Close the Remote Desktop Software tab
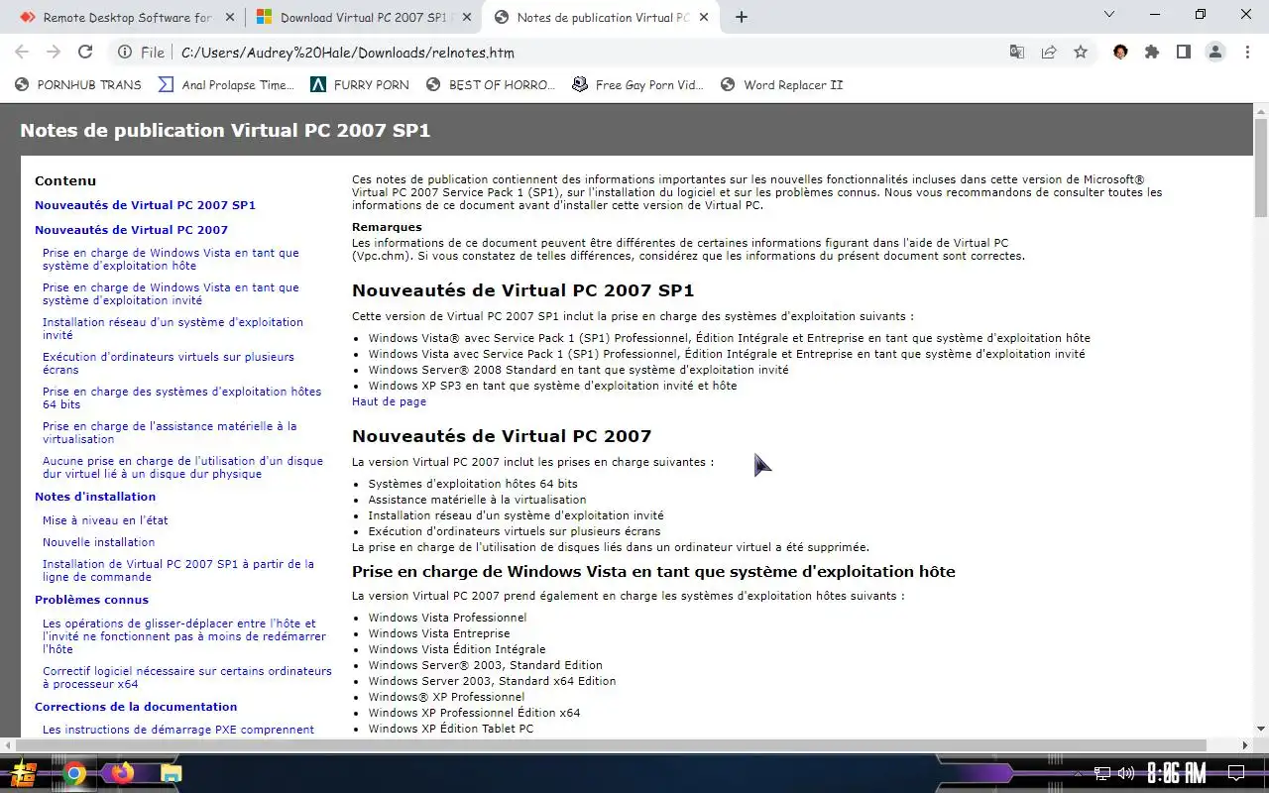This screenshot has height=793, width=1269. click(x=229, y=17)
